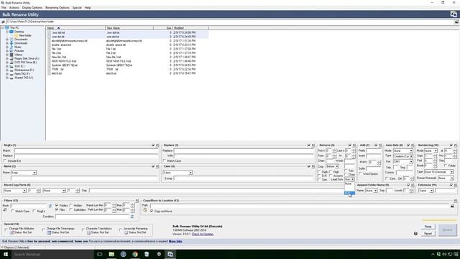Open the Actions menu
Viewport: 460px width, 259px height.
coord(14,8)
